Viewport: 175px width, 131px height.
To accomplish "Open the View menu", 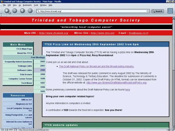I will pyautogui.click(x=14, y=5).
